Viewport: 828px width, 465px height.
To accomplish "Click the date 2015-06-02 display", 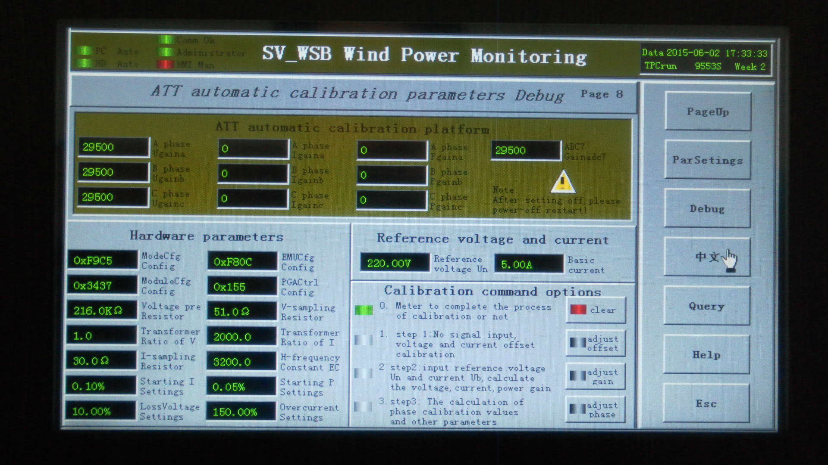I will pyautogui.click(x=693, y=53).
